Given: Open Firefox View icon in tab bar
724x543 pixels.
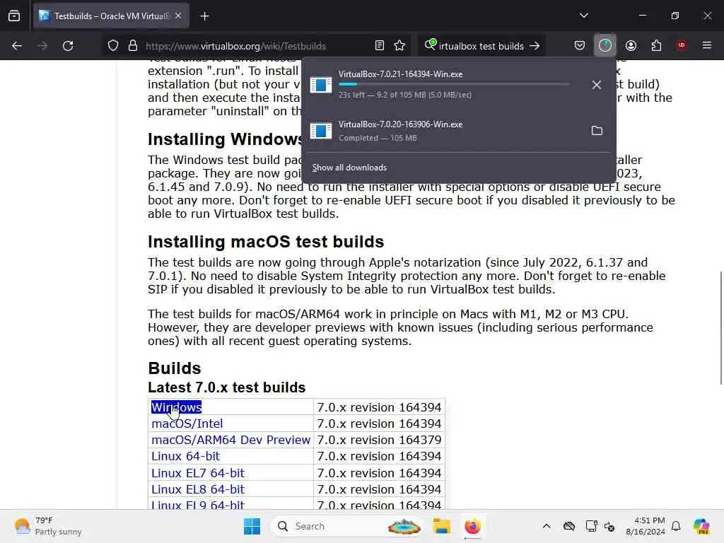Looking at the screenshot, I should (x=14, y=16).
